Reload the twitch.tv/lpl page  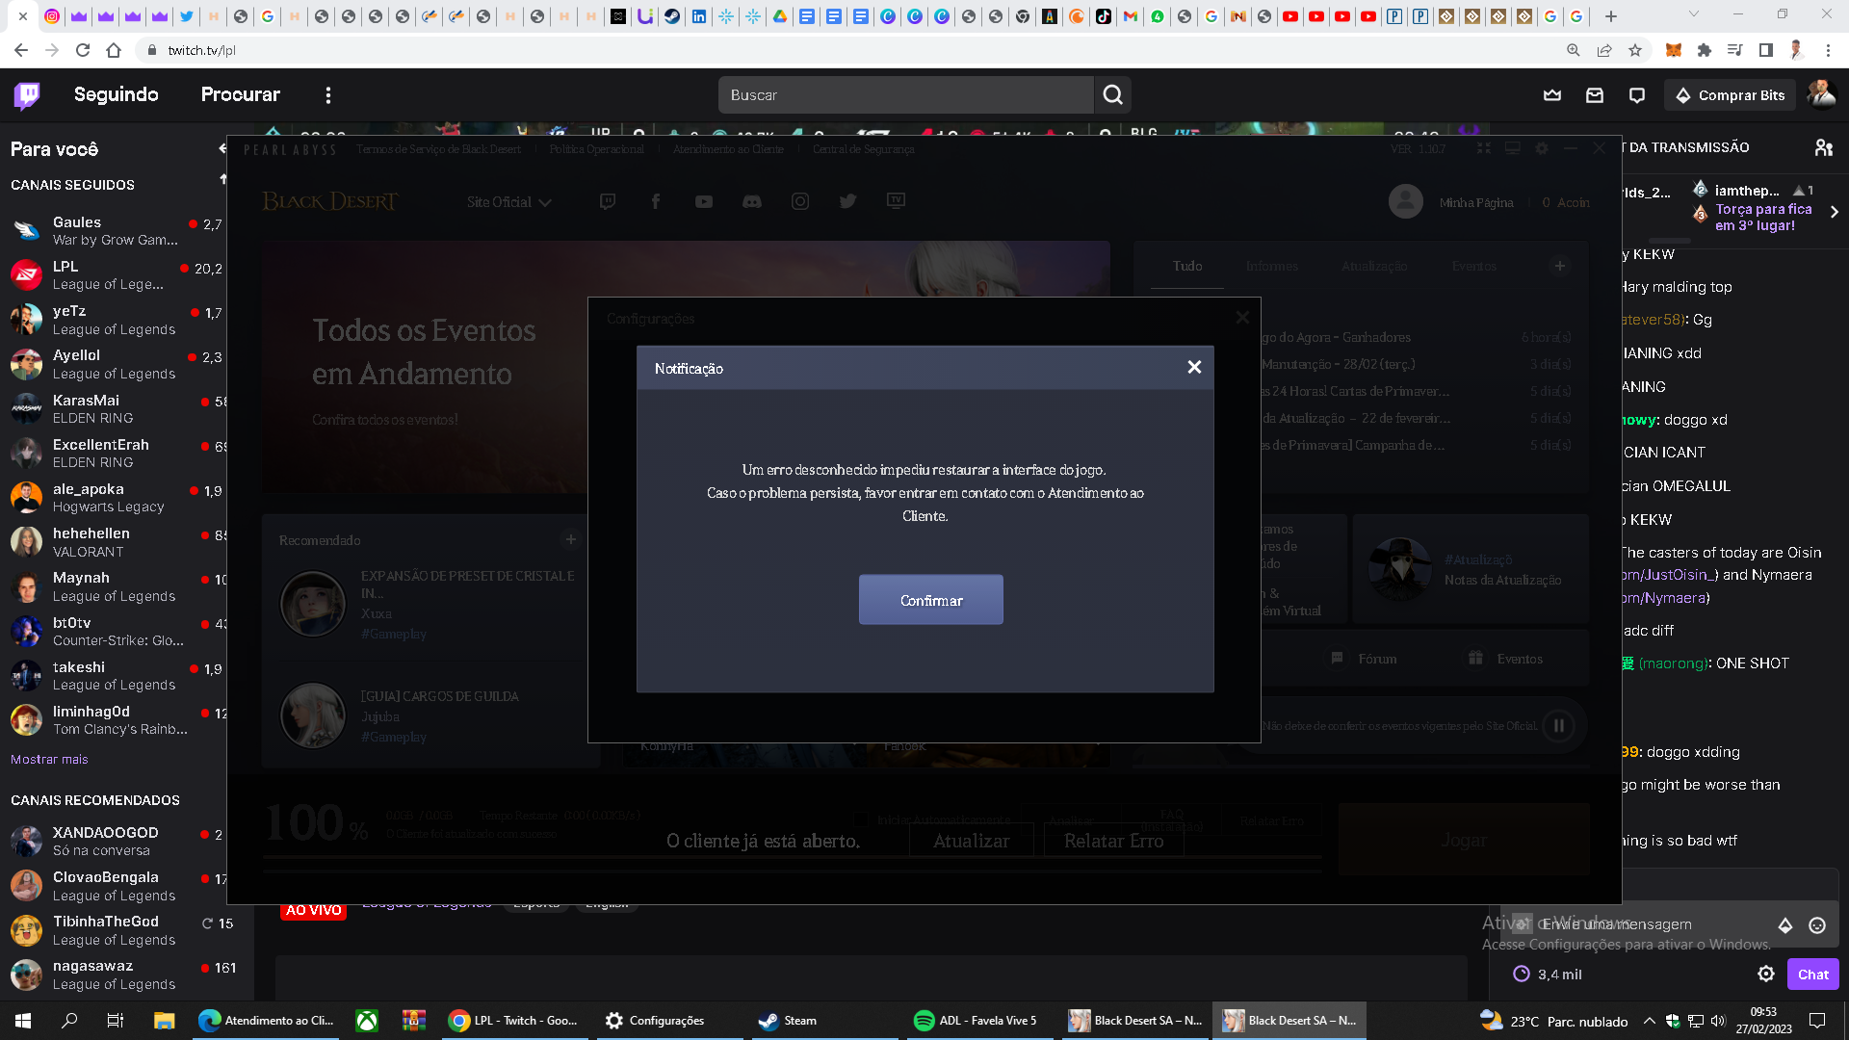83,50
